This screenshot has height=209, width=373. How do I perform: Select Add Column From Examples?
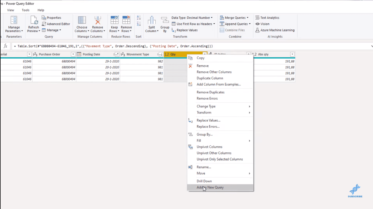[220, 85]
